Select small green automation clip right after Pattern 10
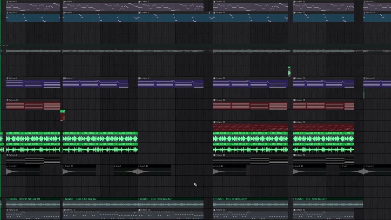 (x=63, y=115)
